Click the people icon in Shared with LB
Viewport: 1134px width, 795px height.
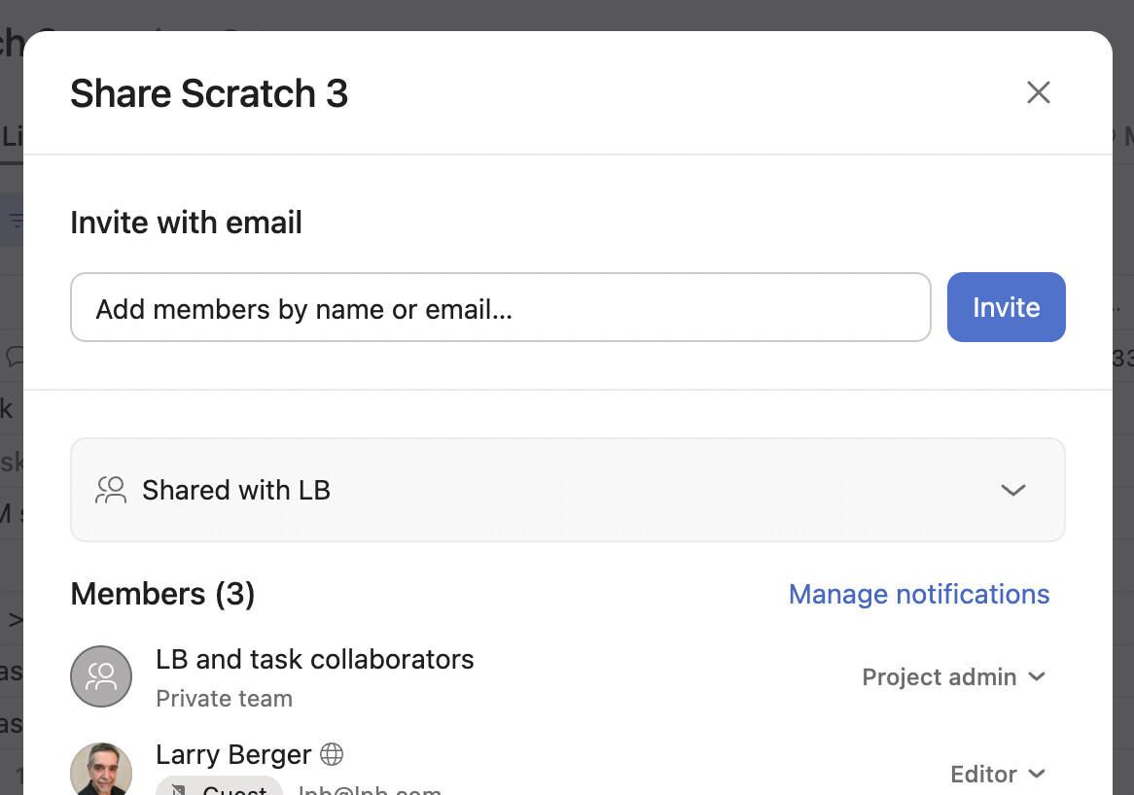pos(111,490)
